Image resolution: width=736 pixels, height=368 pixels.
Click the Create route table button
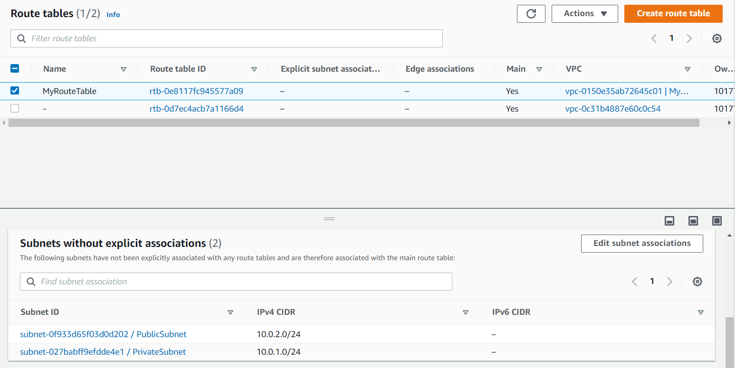tap(673, 14)
